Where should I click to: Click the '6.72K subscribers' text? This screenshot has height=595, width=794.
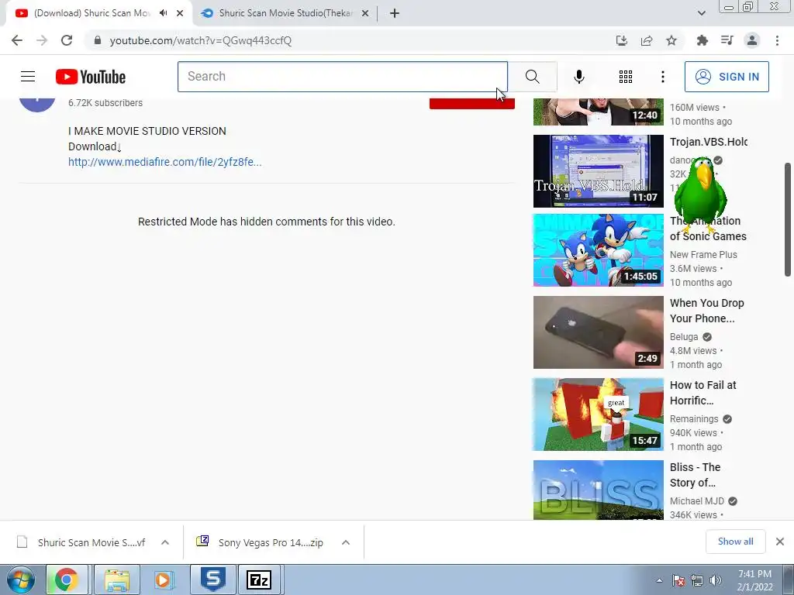coord(105,103)
